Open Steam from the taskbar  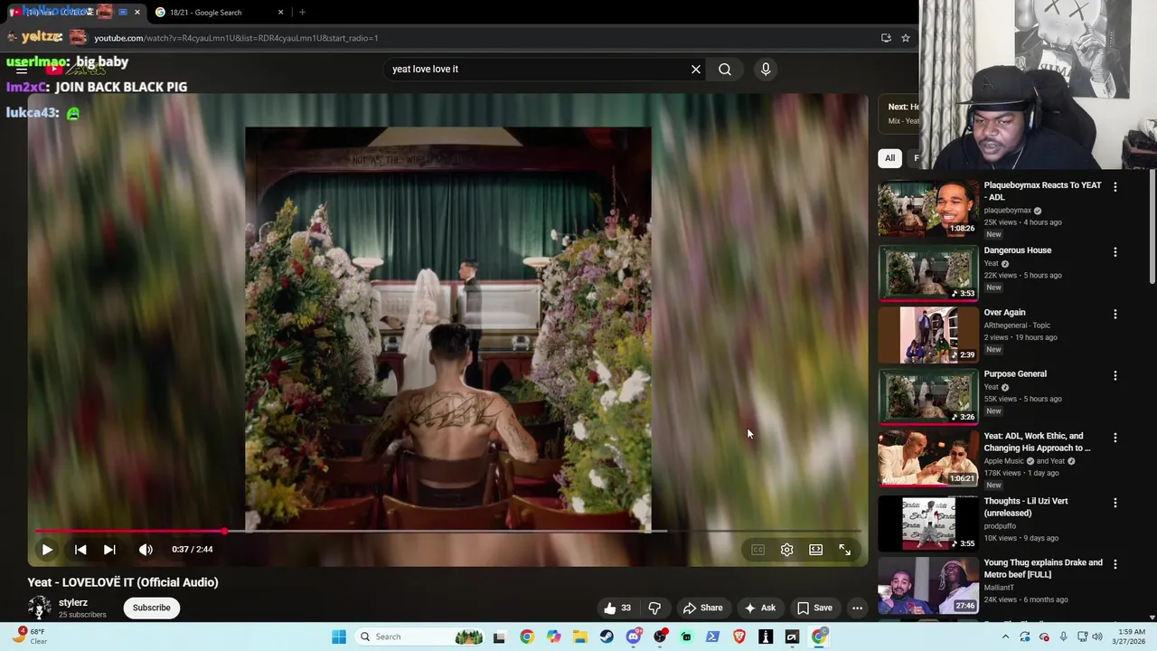(x=607, y=637)
